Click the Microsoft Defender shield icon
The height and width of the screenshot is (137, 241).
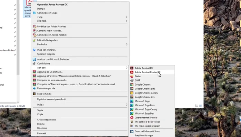point(34,59)
